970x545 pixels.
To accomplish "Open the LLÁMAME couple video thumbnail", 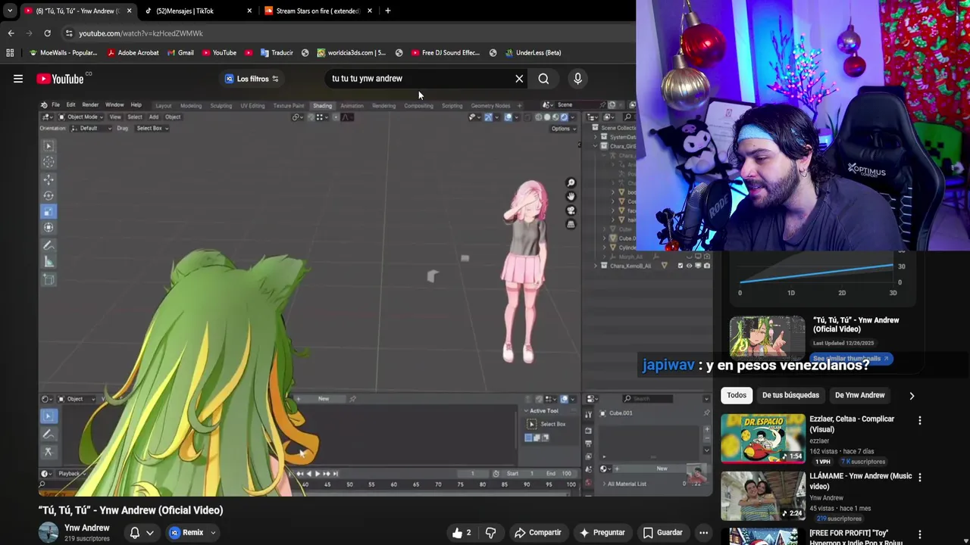I will click(x=763, y=495).
